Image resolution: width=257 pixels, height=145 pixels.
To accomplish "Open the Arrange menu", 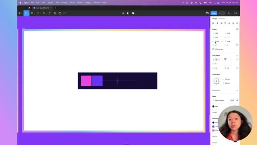I will click(64, 3).
